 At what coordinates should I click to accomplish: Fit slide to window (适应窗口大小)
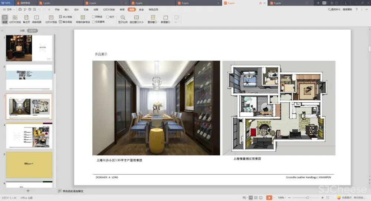[137, 19]
